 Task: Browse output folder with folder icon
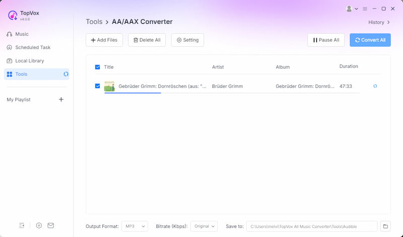[x=385, y=226]
